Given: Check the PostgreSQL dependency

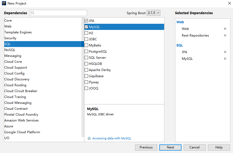Looking at the screenshot, I should click(86, 52).
